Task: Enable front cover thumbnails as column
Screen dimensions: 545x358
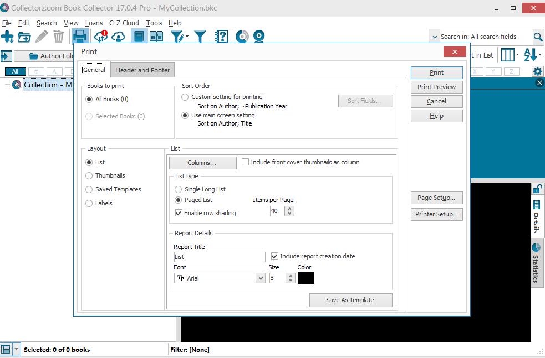Action: click(246, 162)
